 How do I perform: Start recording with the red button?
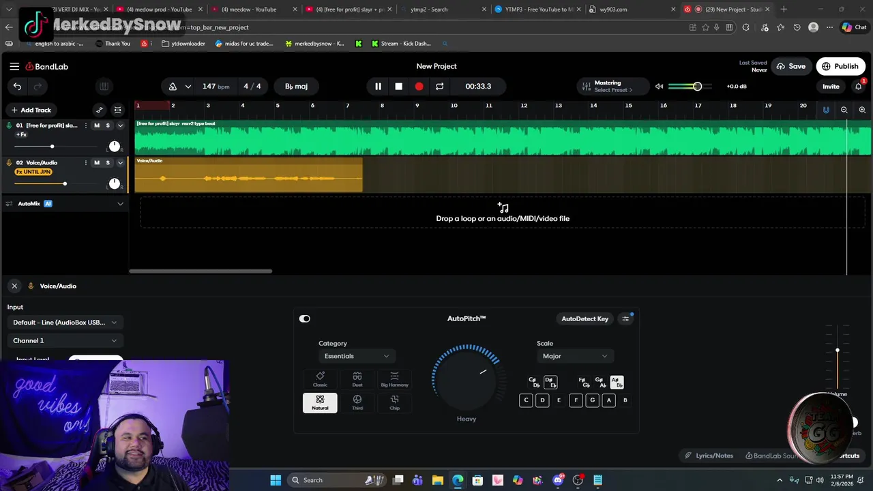pyautogui.click(x=419, y=87)
